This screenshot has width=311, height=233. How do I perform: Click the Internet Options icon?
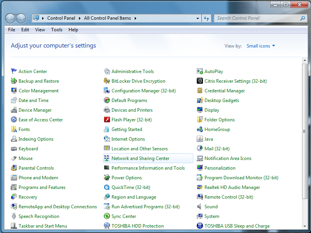(107, 139)
